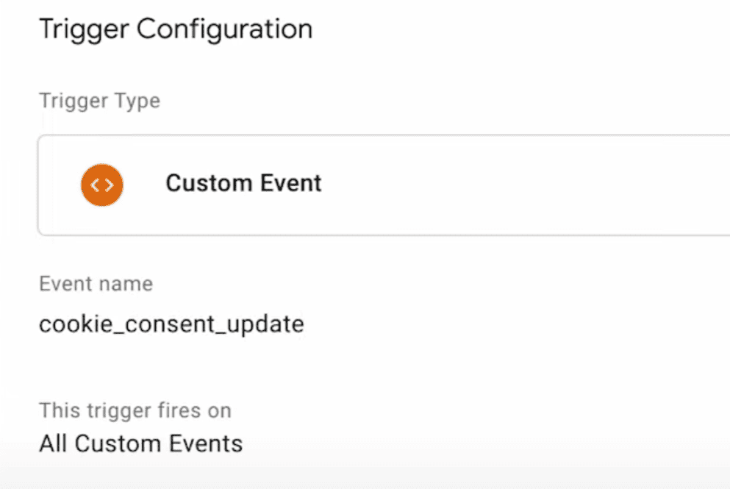
Task: Click the word "Configuration" in the heading
Action: [224, 29]
